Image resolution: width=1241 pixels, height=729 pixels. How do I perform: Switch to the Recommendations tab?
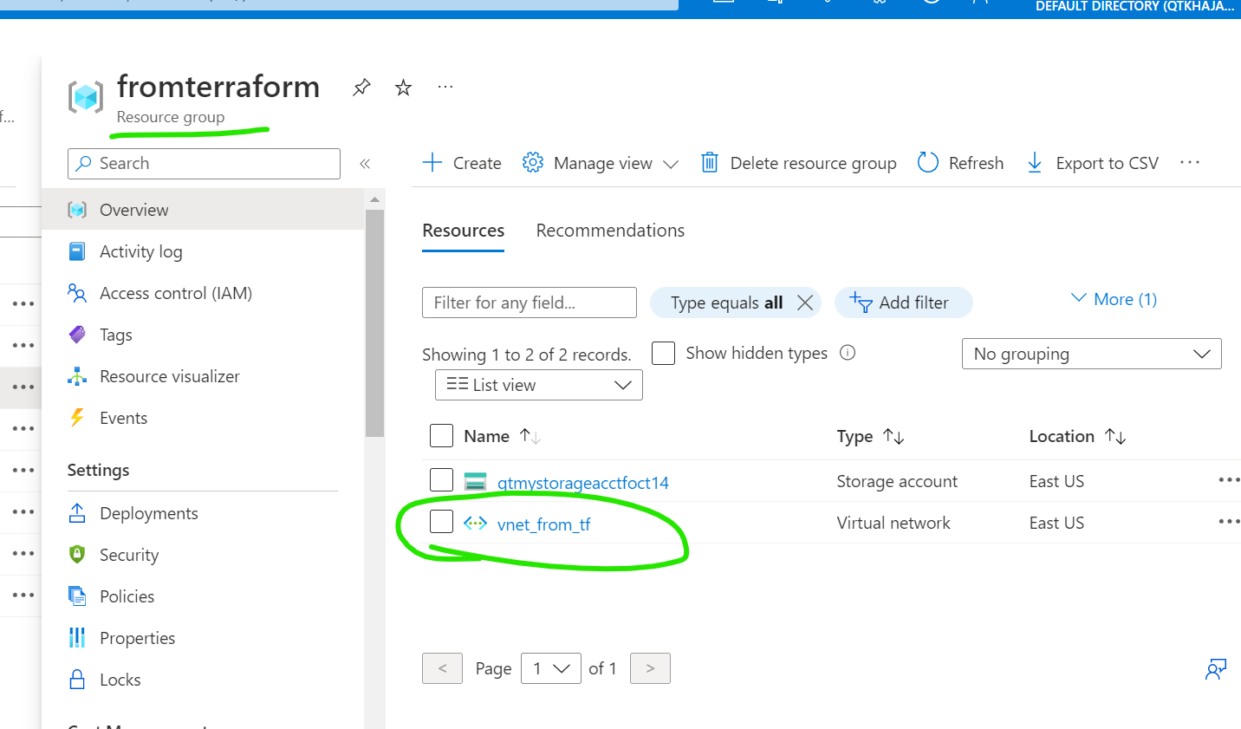610,231
